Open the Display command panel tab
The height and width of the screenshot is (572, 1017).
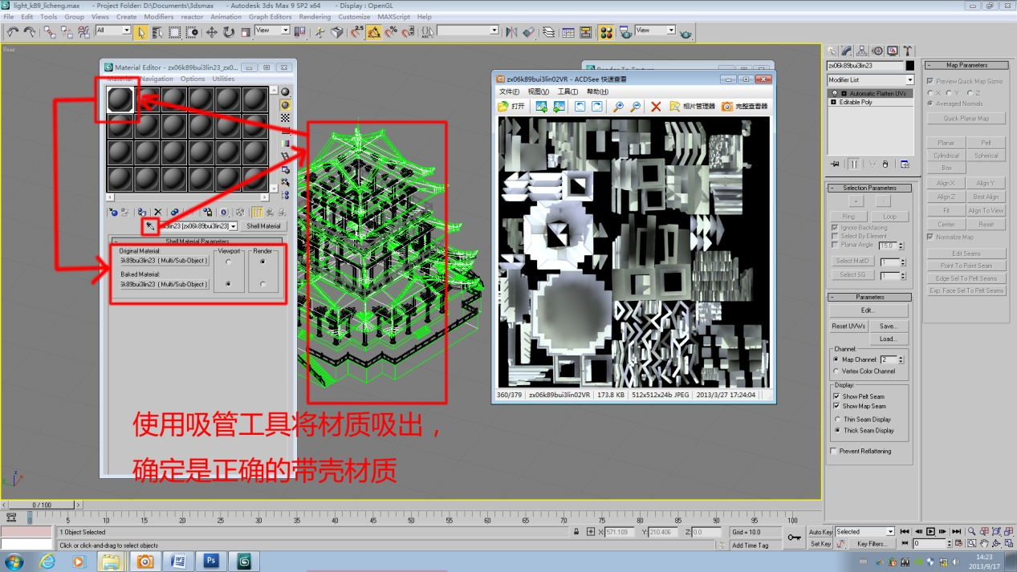pyautogui.click(x=893, y=51)
